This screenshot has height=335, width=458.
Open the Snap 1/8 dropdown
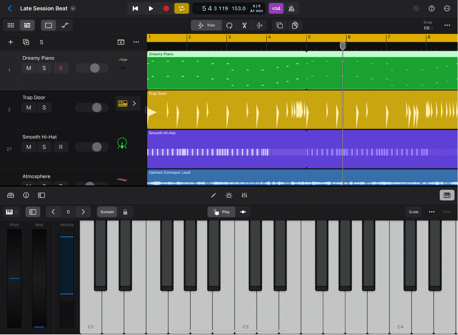[x=428, y=25]
